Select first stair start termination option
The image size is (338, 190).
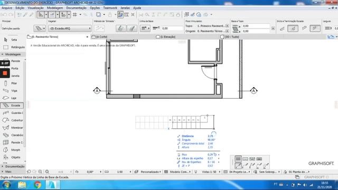click(x=282, y=28)
